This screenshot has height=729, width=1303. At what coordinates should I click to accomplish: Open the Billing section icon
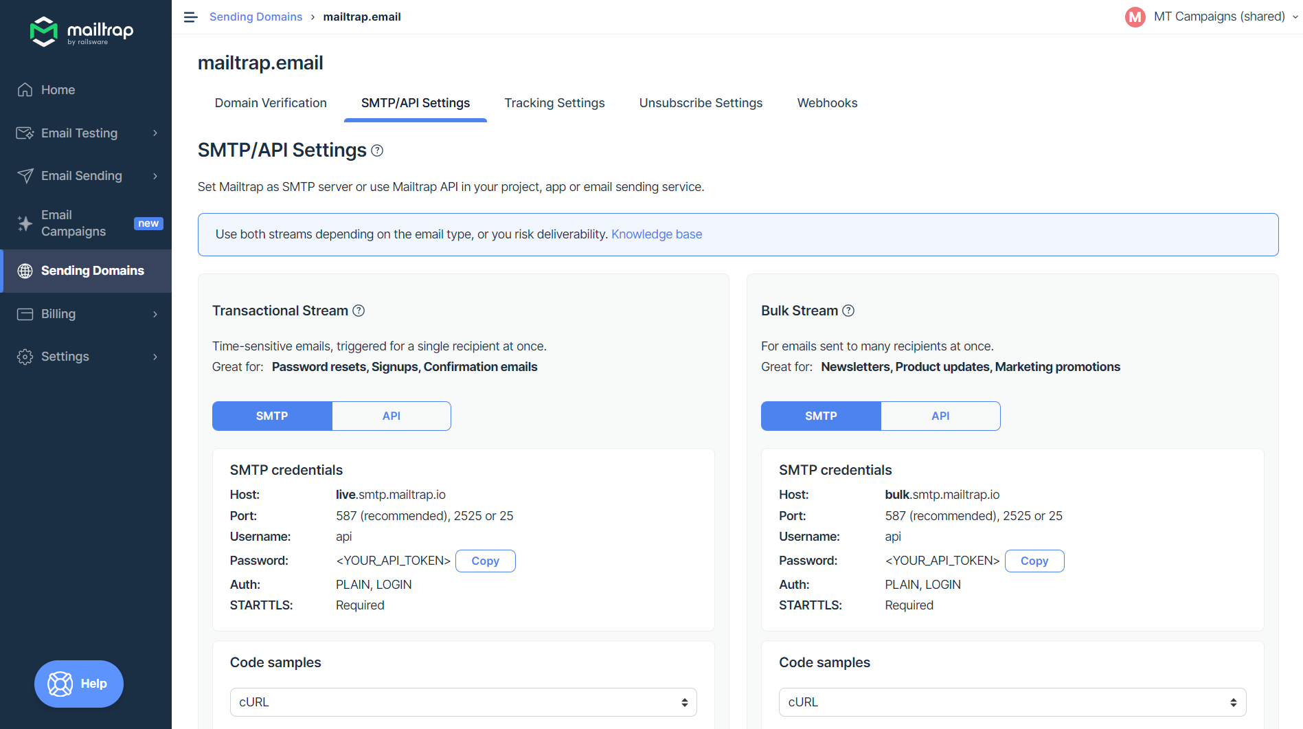25,314
